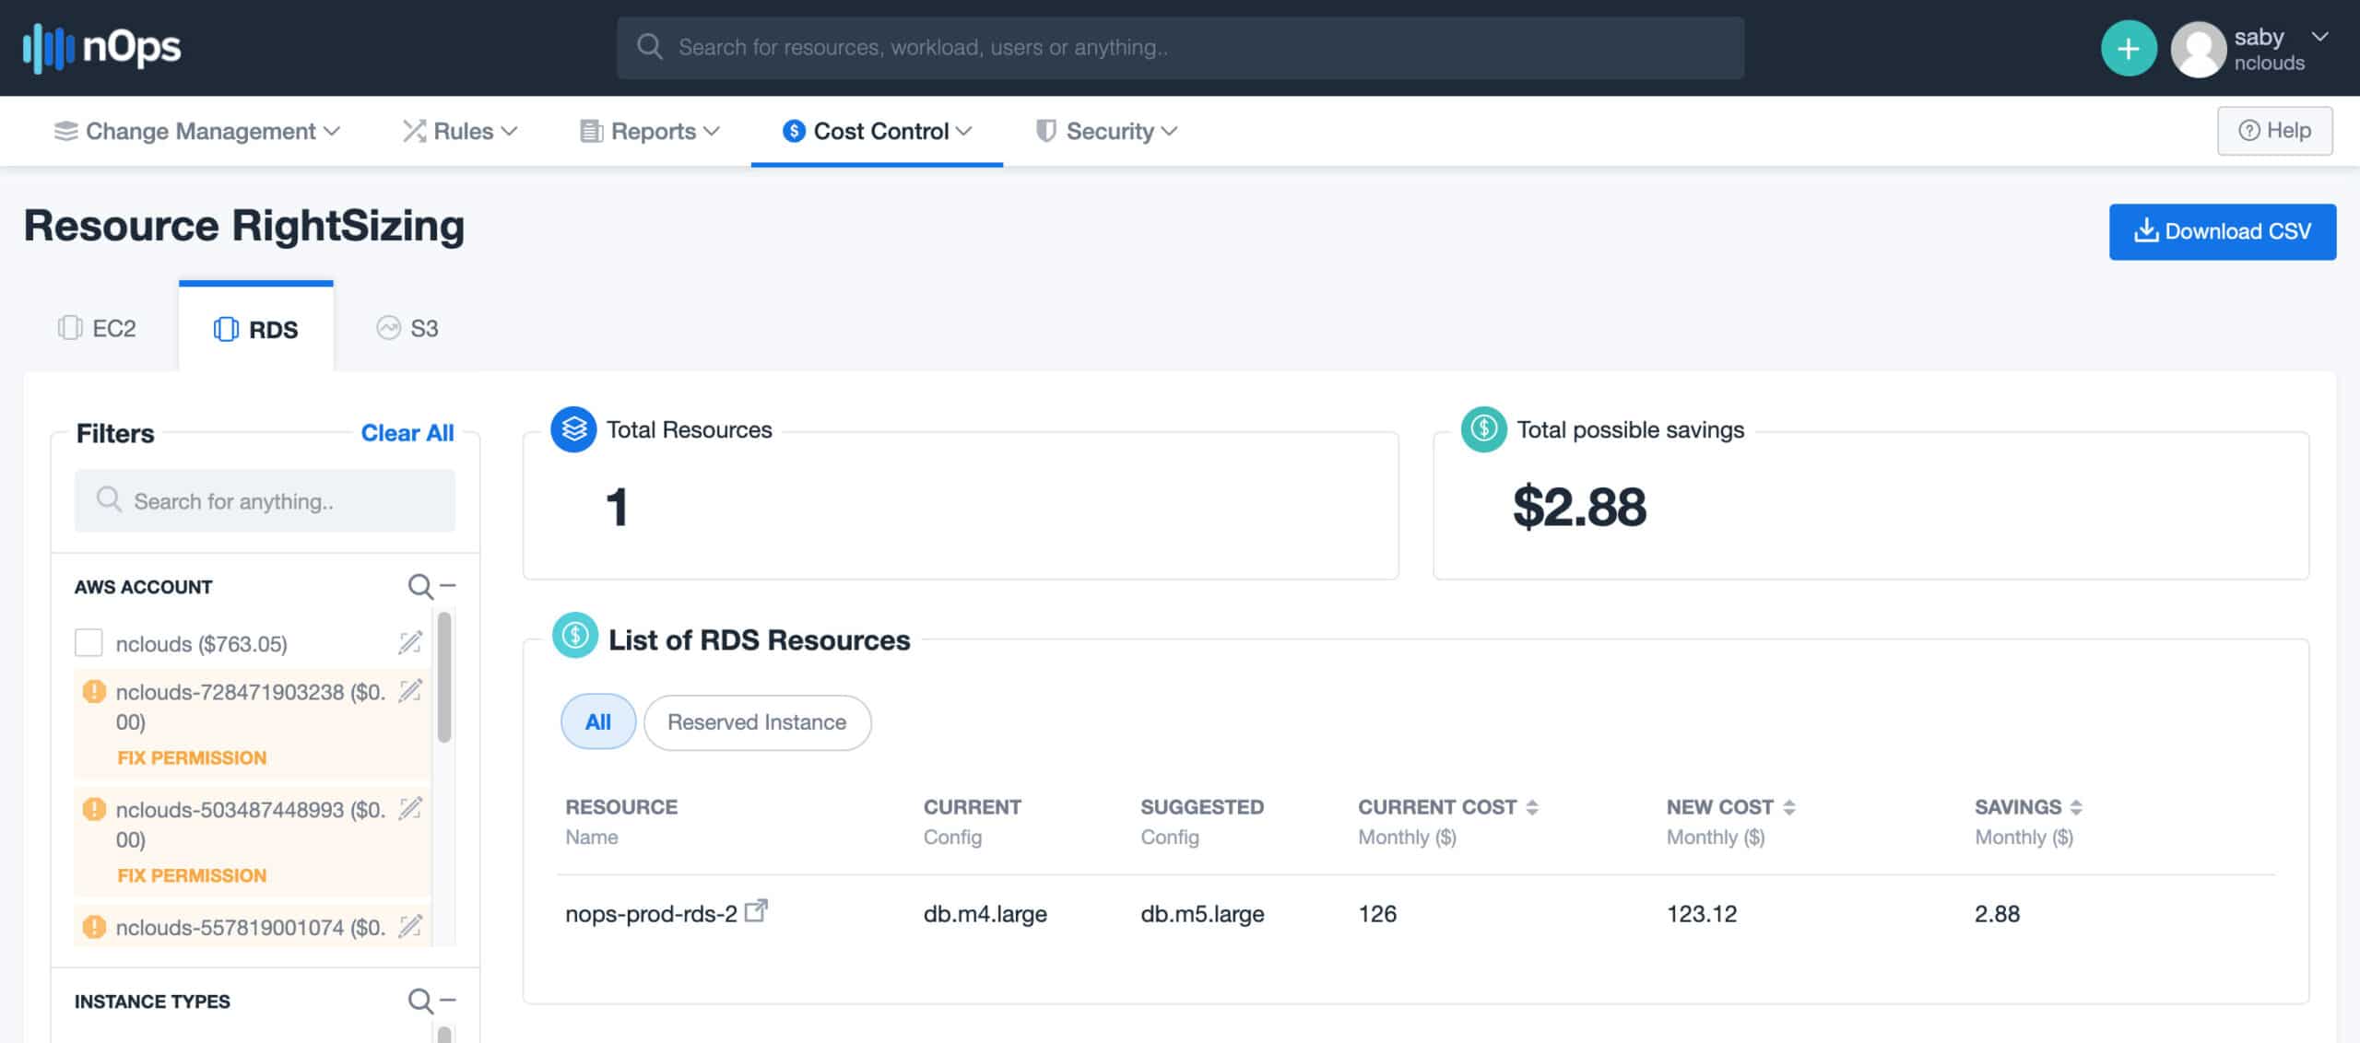This screenshot has height=1043, width=2360.
Task: Open the Rules menu
Action: pyautogui.click(x=460, y=132)
